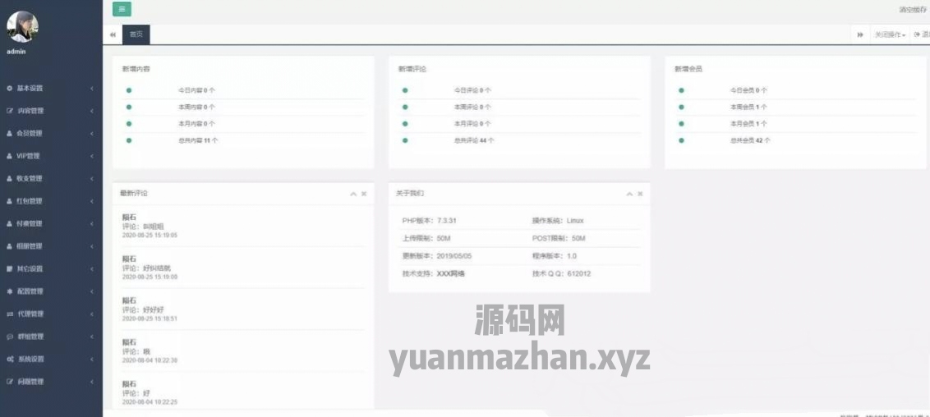Click the exchange arrows icon beside 代理管理
Screen dimensions: 930x417
tap(10, 314)
